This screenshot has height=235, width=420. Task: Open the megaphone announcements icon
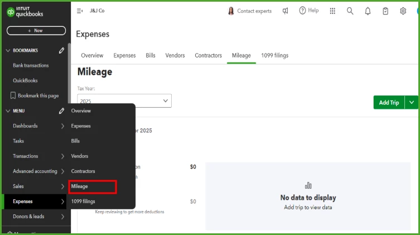[x=285, y=11]
